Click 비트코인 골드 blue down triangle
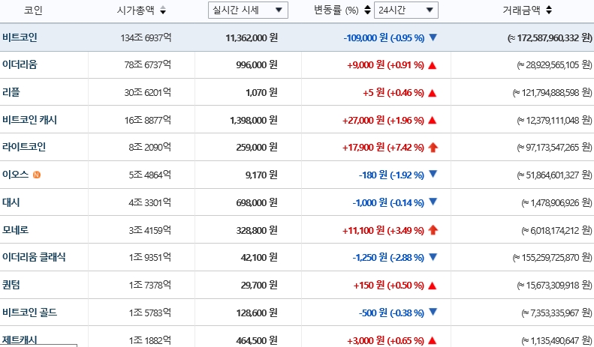This screenshot has height=347, width=594. click(x=433, y=312)
